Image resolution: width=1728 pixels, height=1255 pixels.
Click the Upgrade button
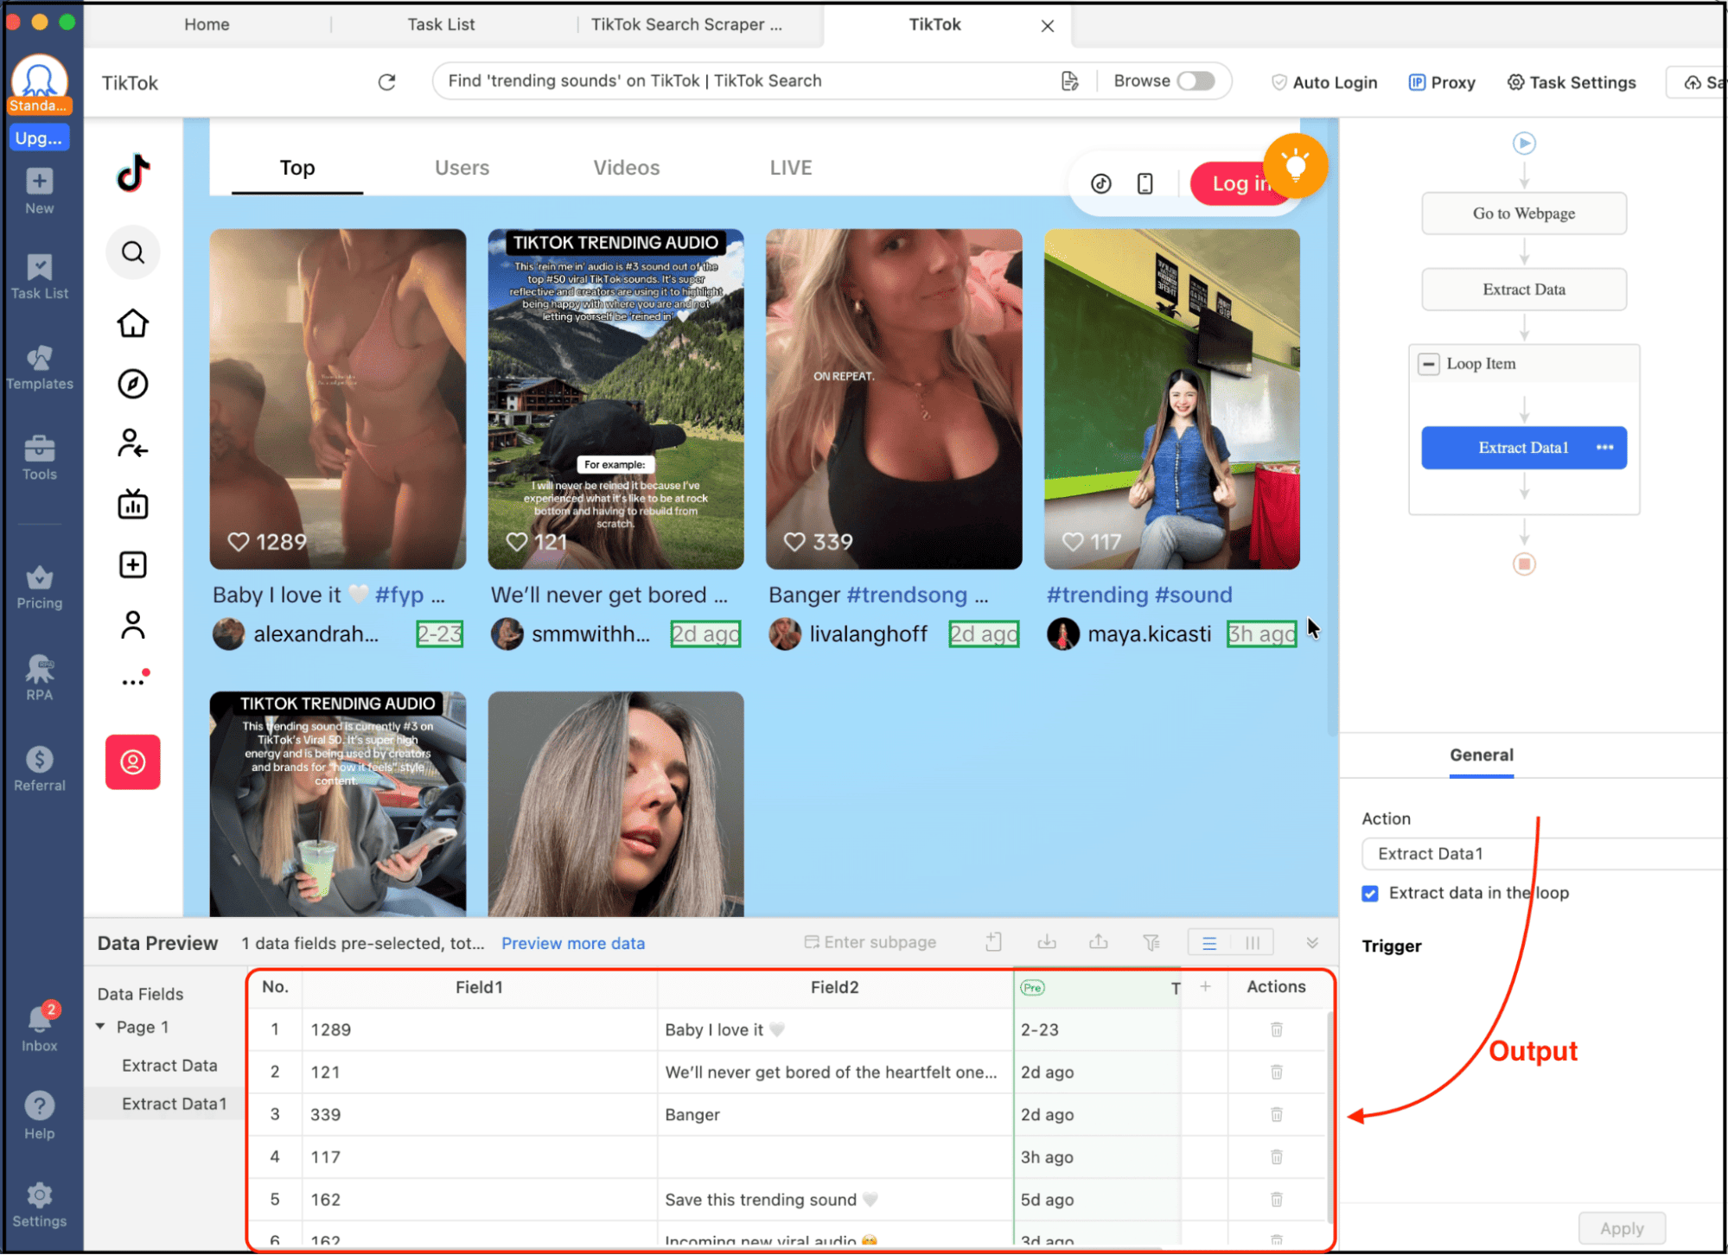(40, 137)
